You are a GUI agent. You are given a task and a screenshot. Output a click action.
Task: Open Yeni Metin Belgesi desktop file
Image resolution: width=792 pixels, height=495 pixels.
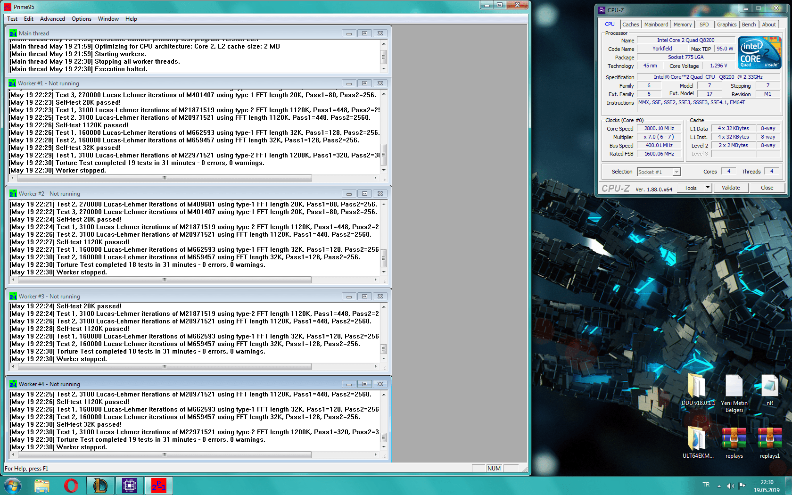click(x=734, y=394)
